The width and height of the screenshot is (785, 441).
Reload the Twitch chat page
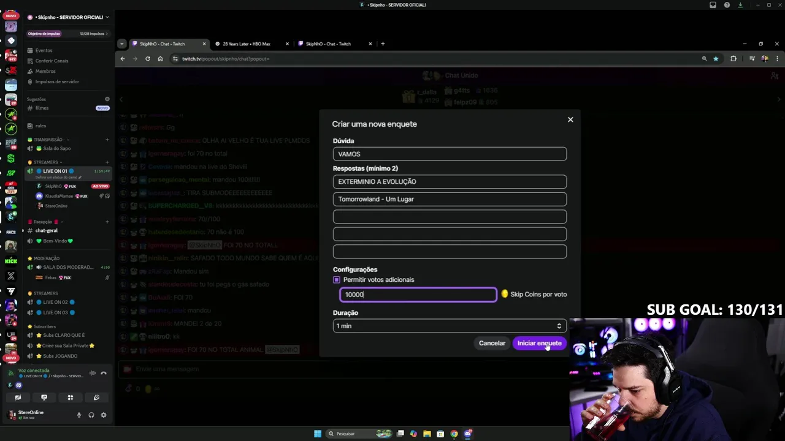148,59
